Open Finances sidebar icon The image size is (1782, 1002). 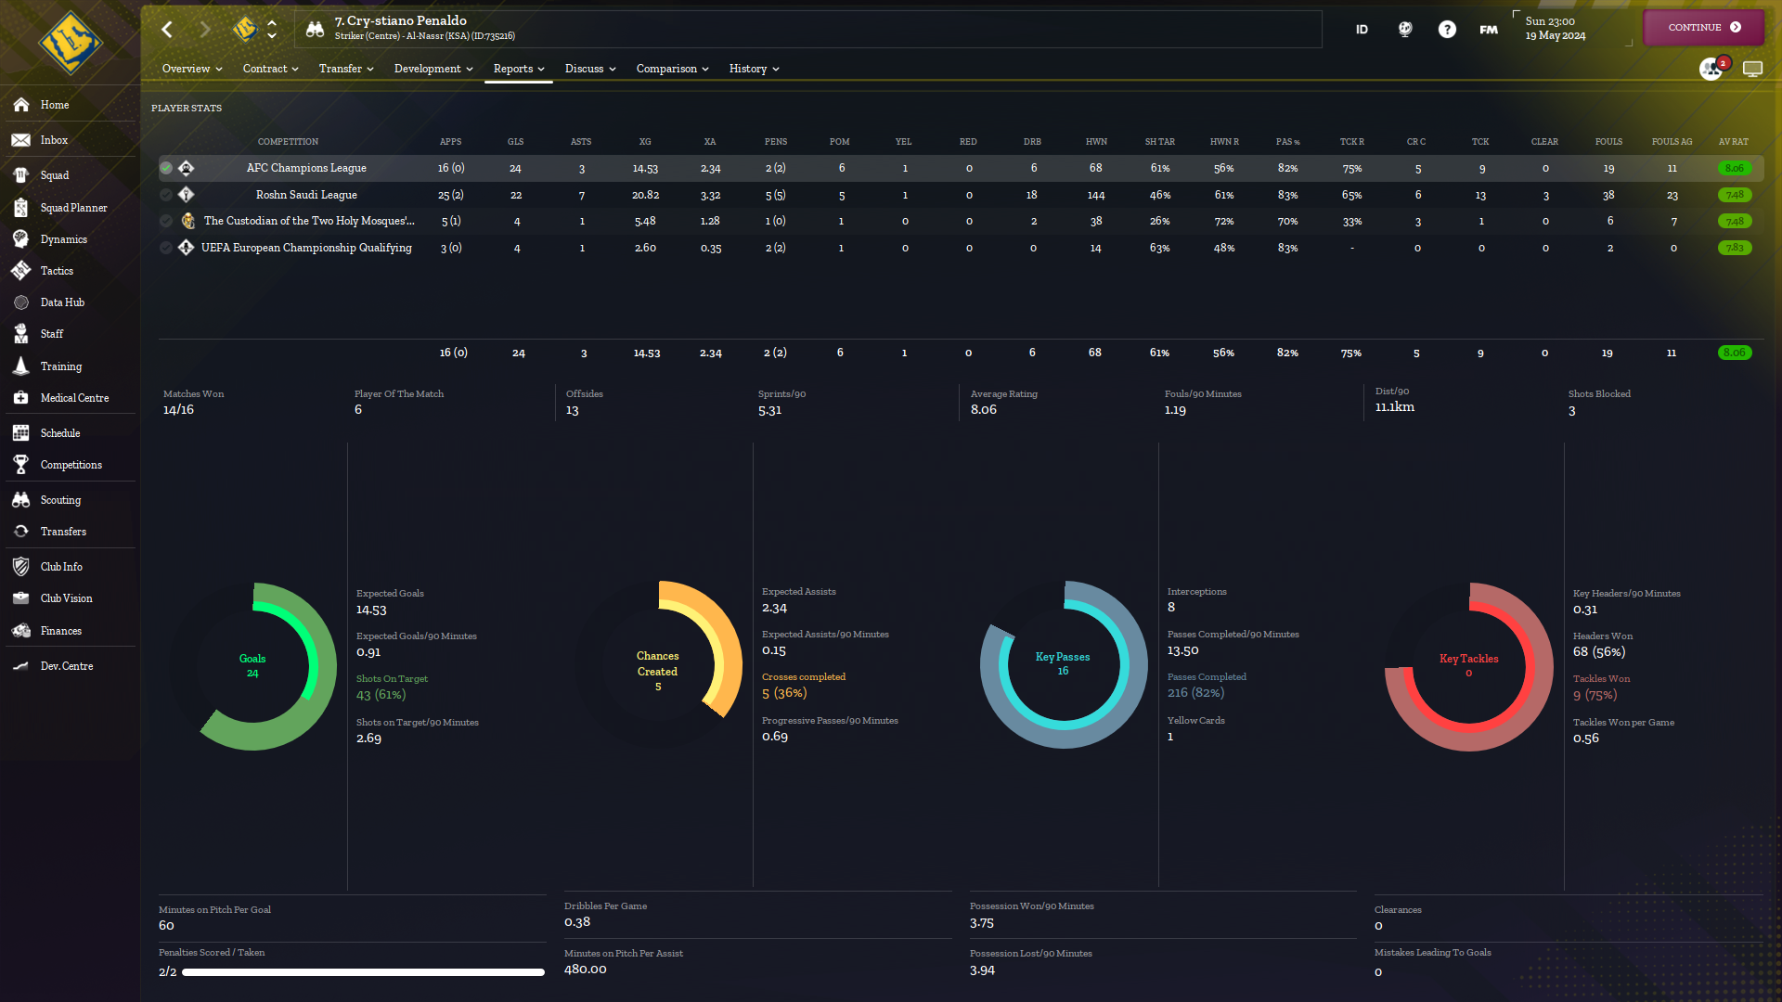[x=21, y=631]
